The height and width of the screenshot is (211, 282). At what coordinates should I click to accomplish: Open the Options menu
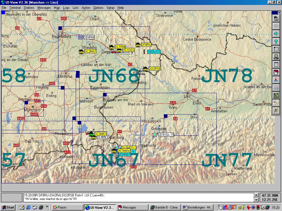[98, 8]
